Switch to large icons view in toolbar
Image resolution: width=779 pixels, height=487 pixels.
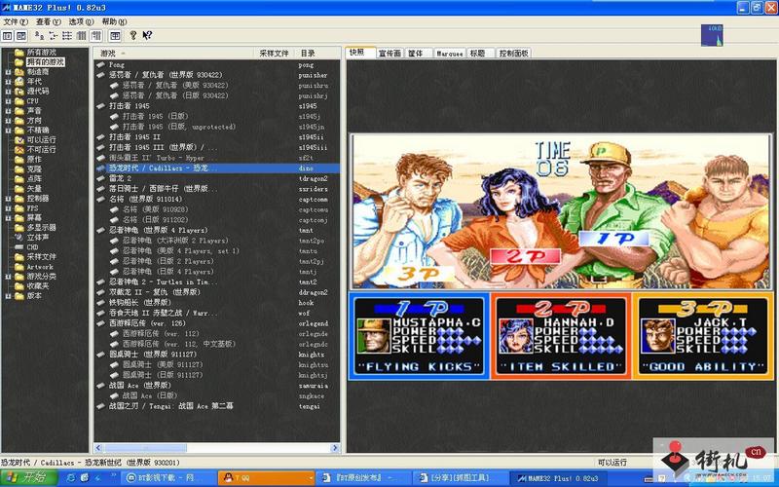[38, 36]
